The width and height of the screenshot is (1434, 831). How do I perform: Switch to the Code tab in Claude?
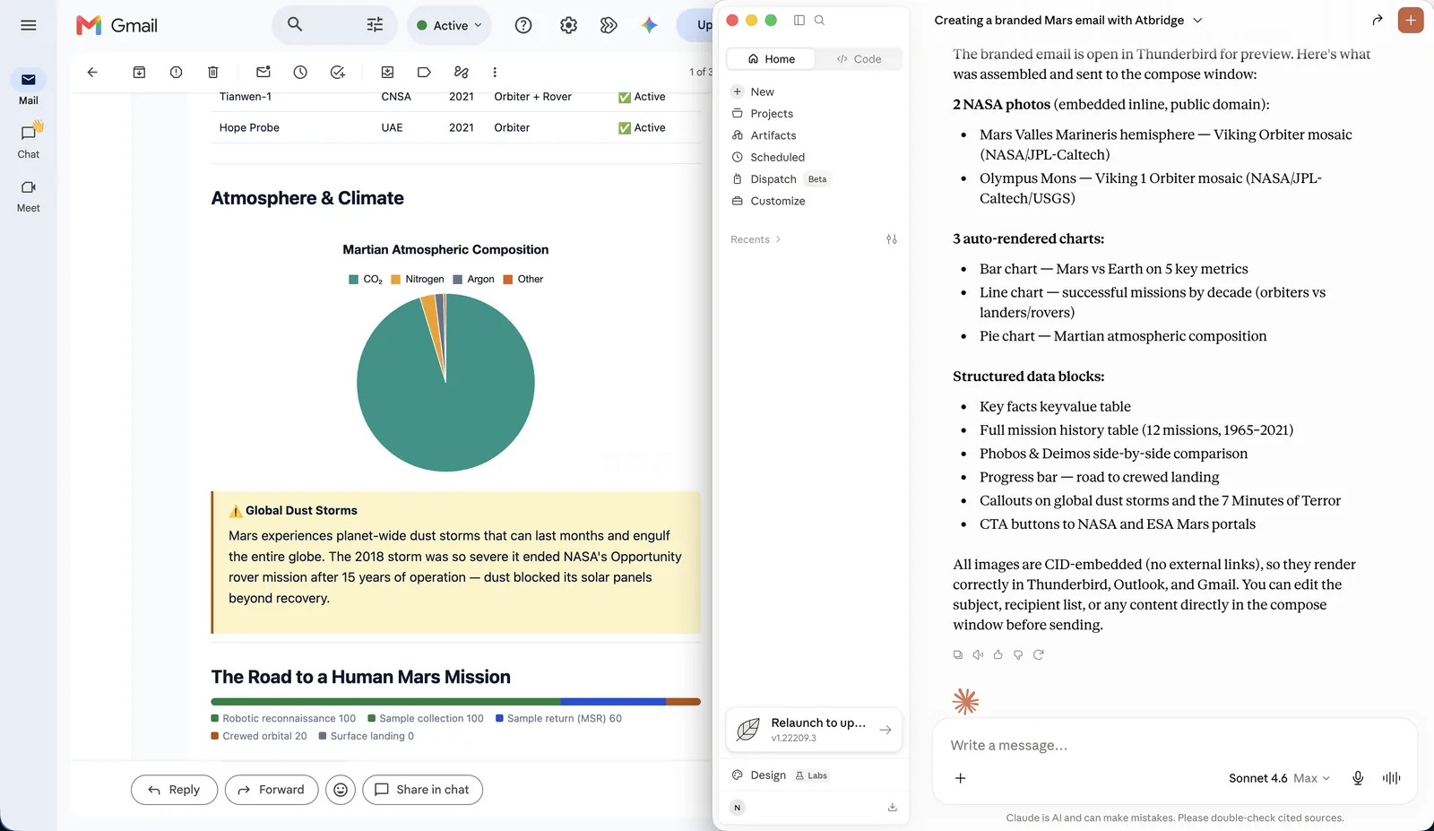point(859,59)
